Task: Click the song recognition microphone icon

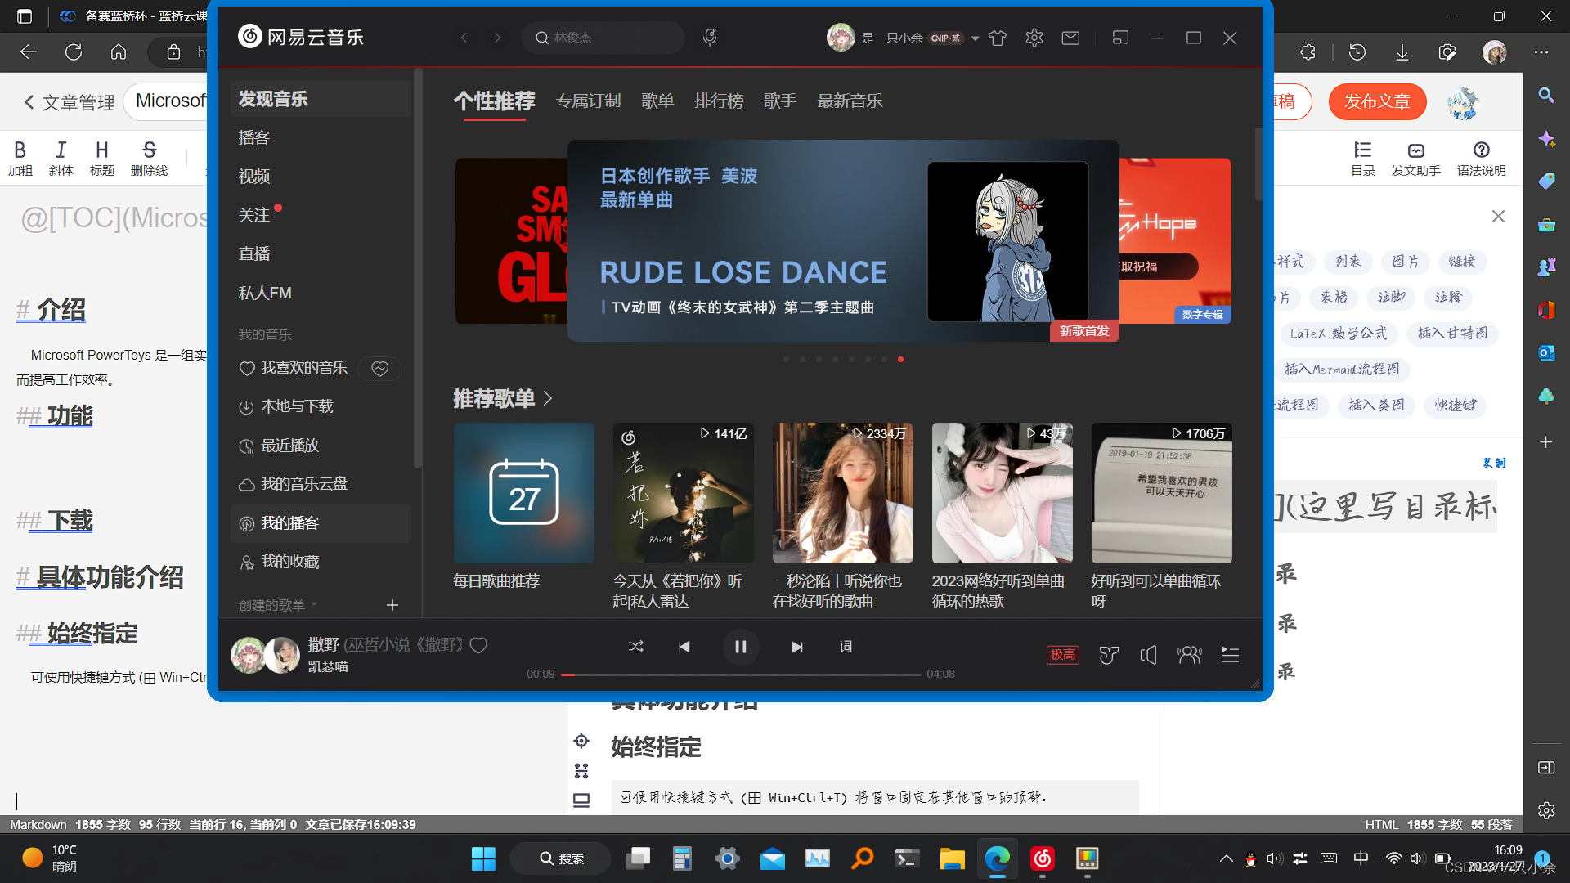Action: 710,37
